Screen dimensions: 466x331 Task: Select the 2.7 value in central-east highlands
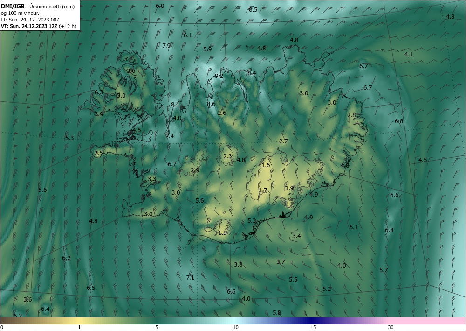[283, 141]
